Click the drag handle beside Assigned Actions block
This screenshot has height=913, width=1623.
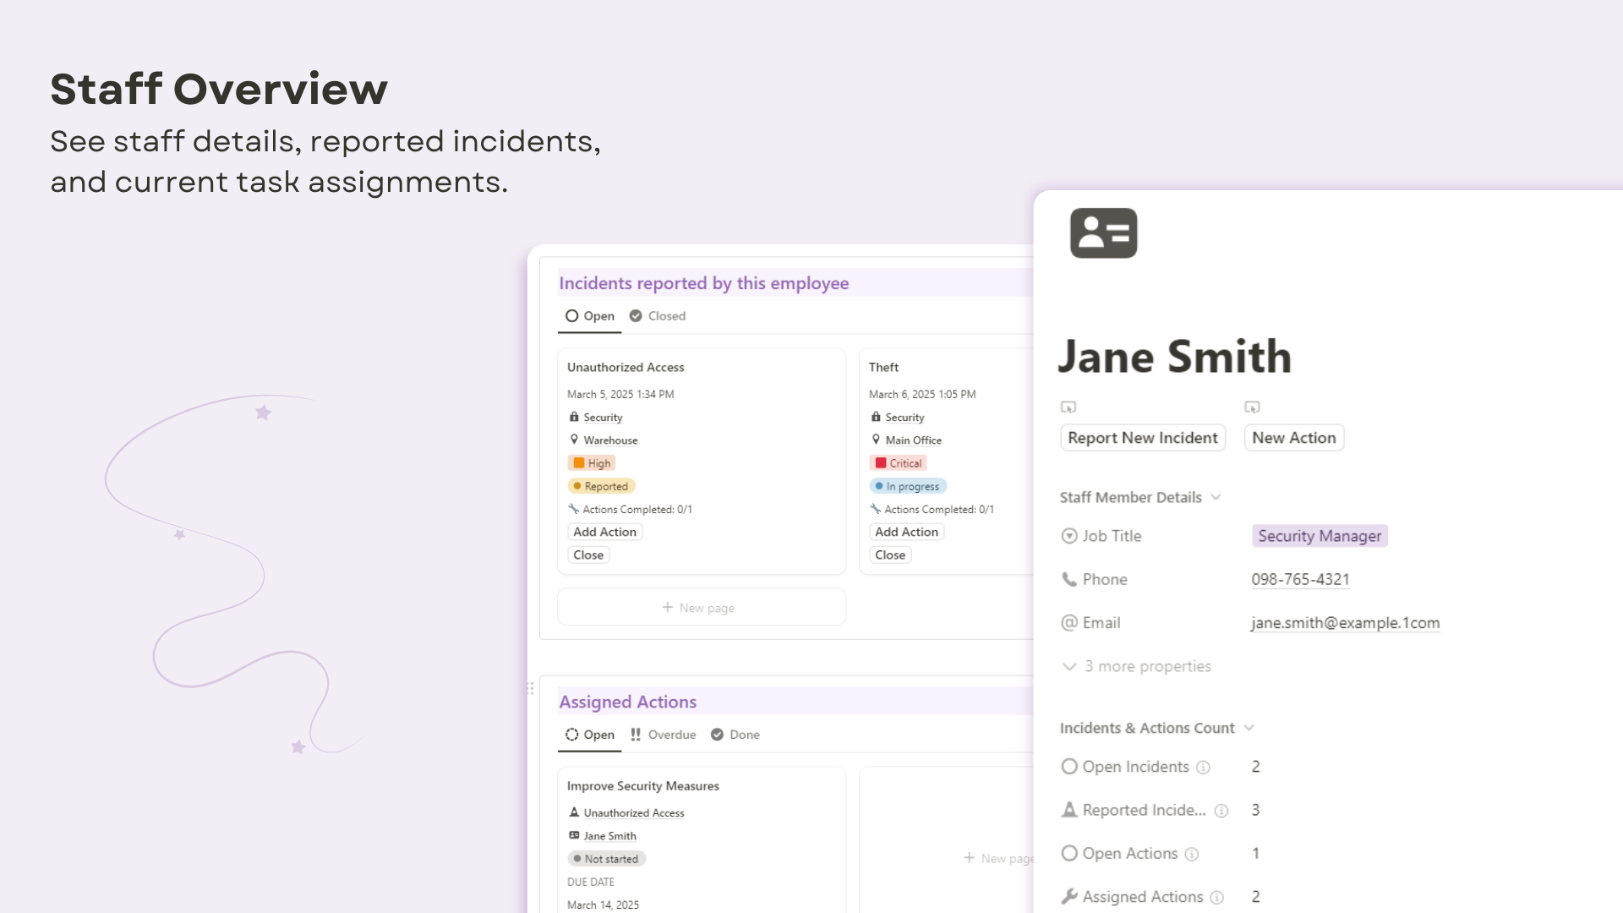pyautogui.click(x=530, y=689)
